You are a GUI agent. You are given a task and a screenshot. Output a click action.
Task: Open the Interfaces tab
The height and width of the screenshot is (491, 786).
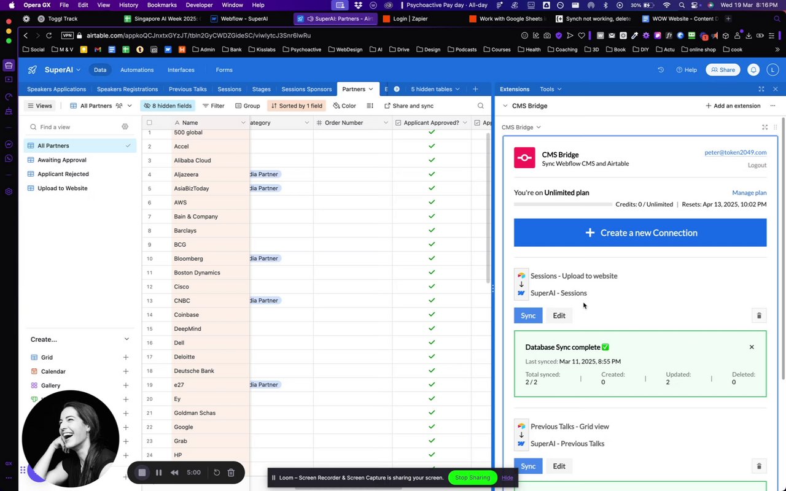pyautogui.click(x=181, y=70)
